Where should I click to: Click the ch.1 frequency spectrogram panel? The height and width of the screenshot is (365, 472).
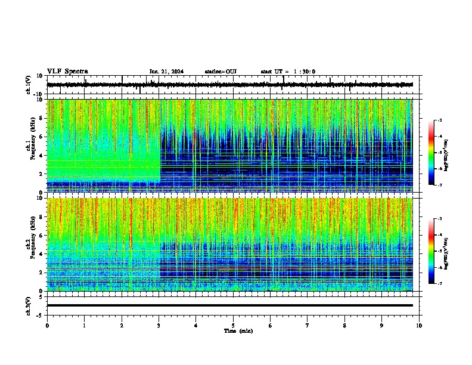229,146
